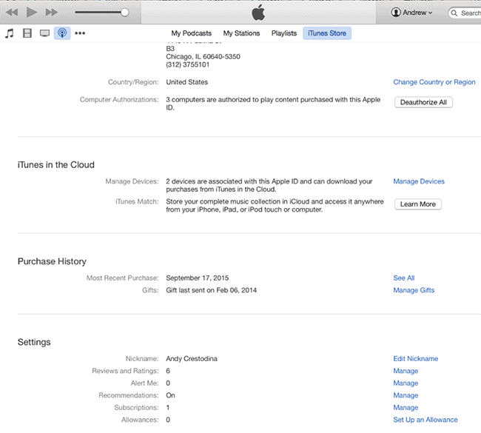Click the Purchase History heading
The image size is (481, 433).
[52, 261]
